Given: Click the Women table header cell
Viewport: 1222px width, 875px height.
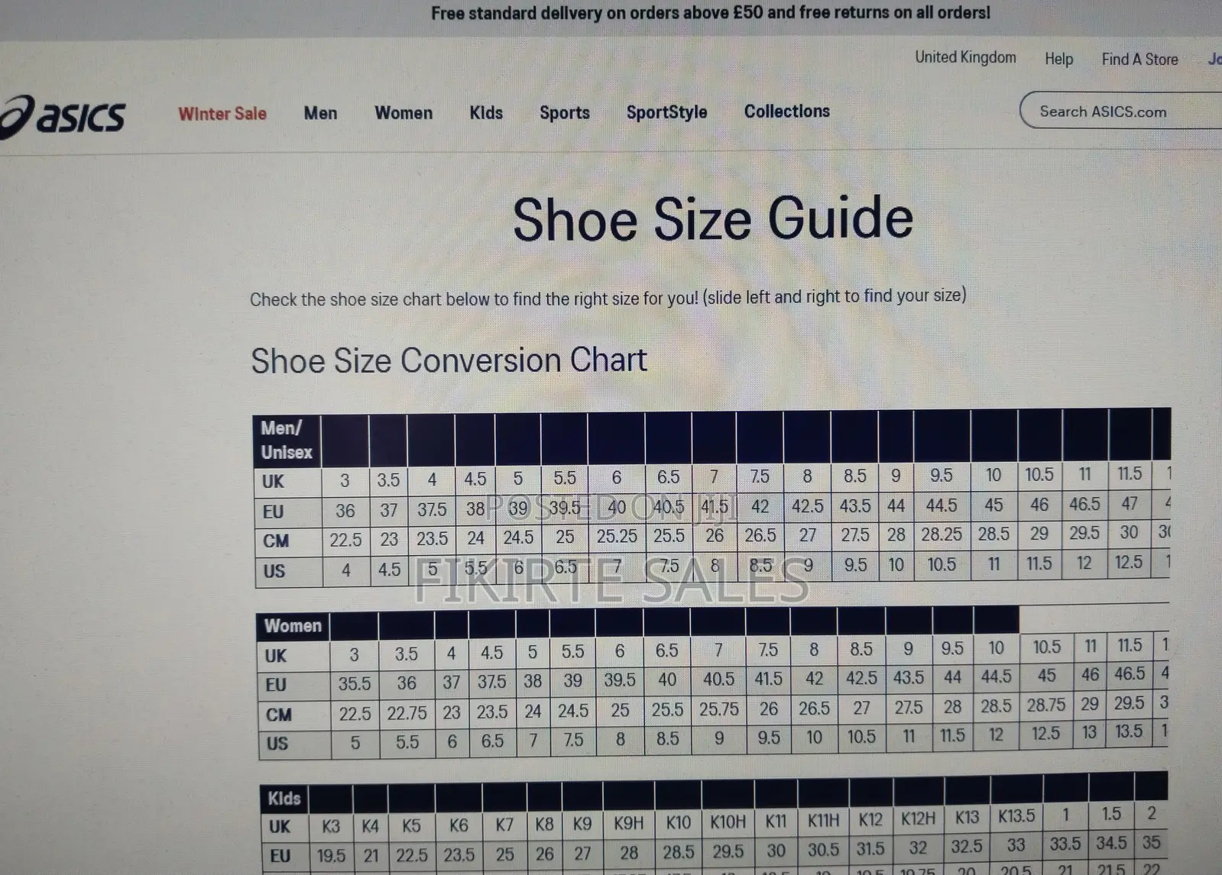Looking at the screenshot, I should point(293,626).
